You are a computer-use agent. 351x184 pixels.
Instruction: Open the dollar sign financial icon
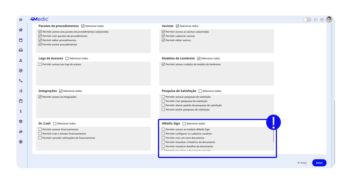[x=21, y=111]
